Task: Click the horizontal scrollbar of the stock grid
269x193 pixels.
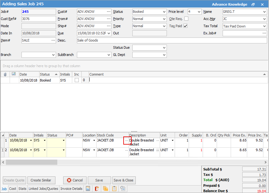Action: 31,162
